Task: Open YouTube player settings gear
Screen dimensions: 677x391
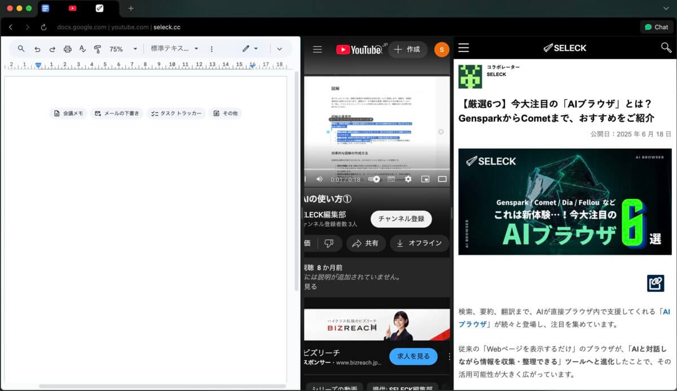Action: coord(408,179)
